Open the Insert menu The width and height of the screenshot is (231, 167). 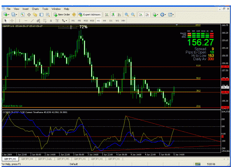click(26, 9)
